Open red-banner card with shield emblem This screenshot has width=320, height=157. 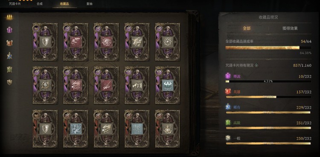coord(45,129)
